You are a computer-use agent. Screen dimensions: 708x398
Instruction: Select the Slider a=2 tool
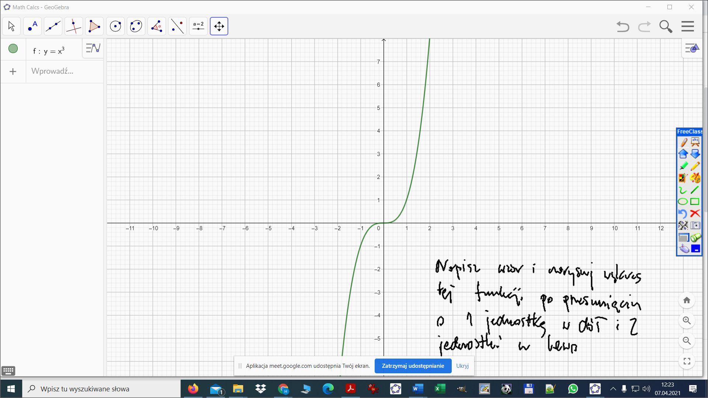pos(198,26)
